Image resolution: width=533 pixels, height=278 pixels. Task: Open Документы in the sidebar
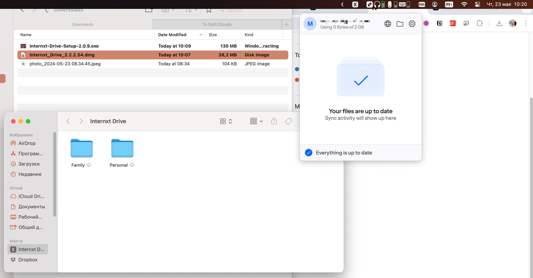28,207
